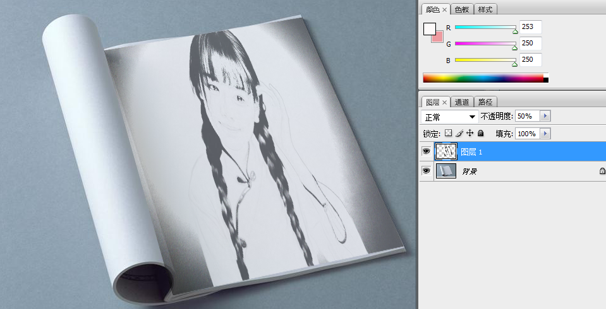Click the fill field showing 100%
The width and height of the screenshot is (606, 309).
click(528, 134)
